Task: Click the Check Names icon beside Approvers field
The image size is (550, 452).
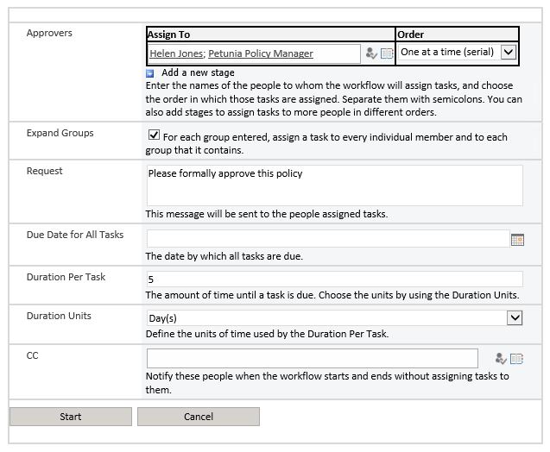Action: (371, 53)
